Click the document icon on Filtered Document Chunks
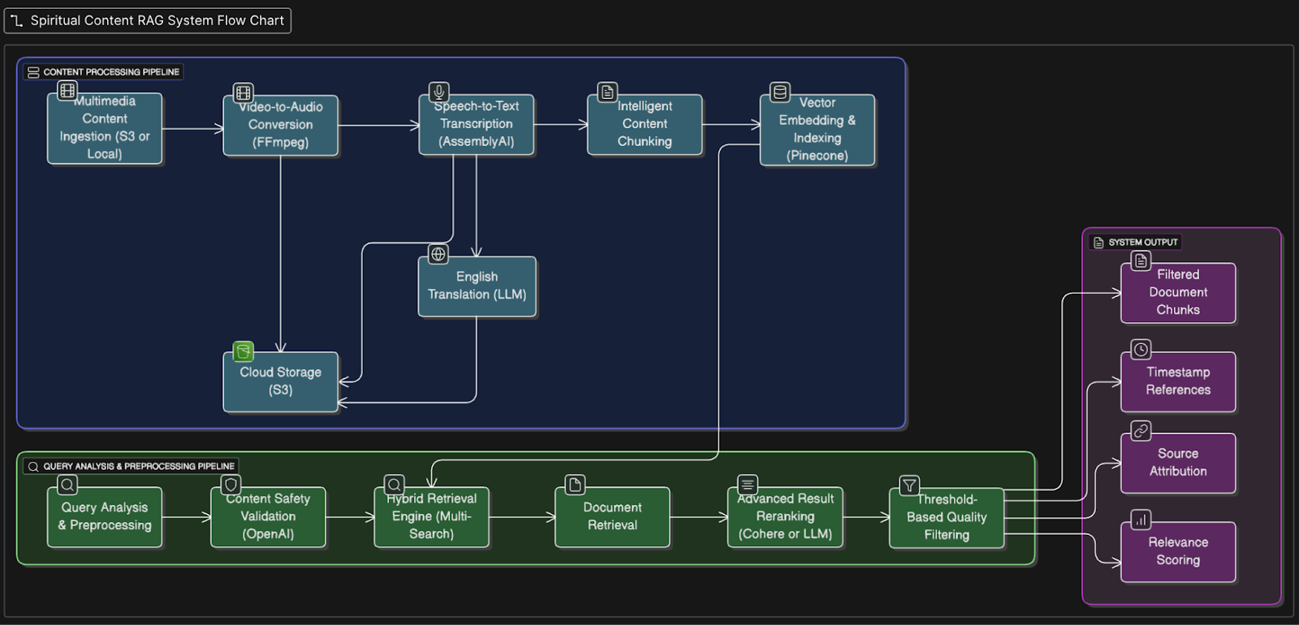 coord(1141,261)
